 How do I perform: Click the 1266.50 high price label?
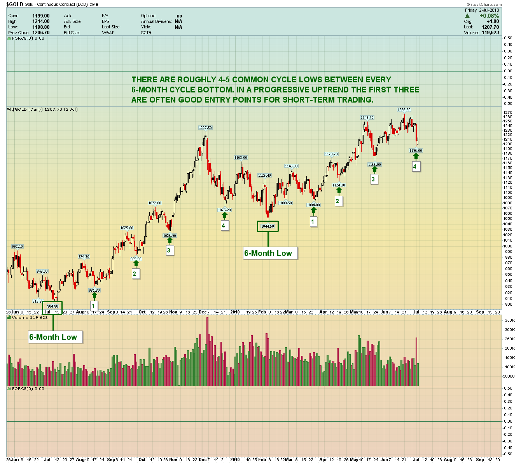(404, 110)
